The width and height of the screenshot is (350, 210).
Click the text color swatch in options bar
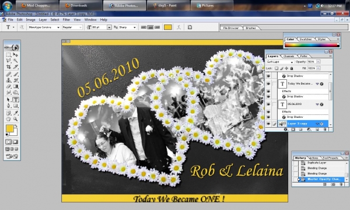pyautogui.click(x=168, y=27)
